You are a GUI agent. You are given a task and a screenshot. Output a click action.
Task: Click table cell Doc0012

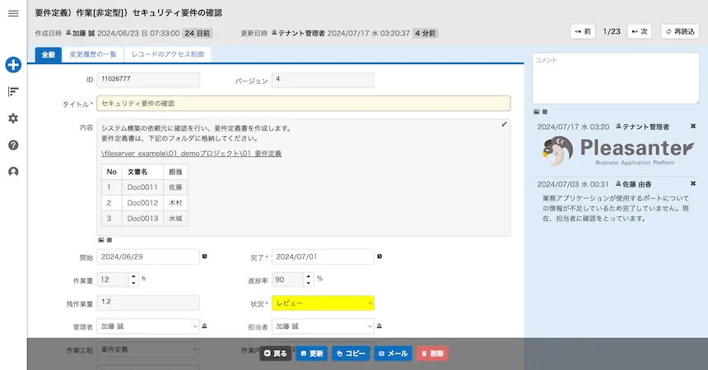pos(142,203)
